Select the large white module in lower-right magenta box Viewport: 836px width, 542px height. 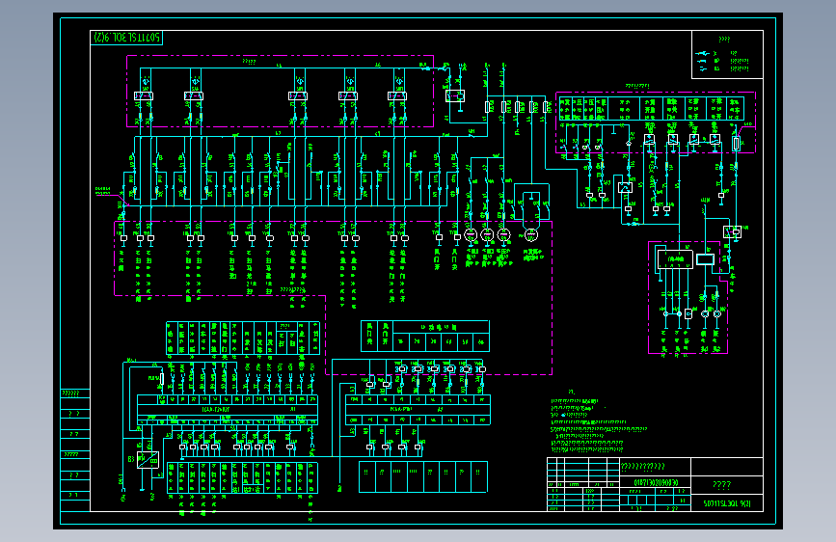(x=675, y=259)
